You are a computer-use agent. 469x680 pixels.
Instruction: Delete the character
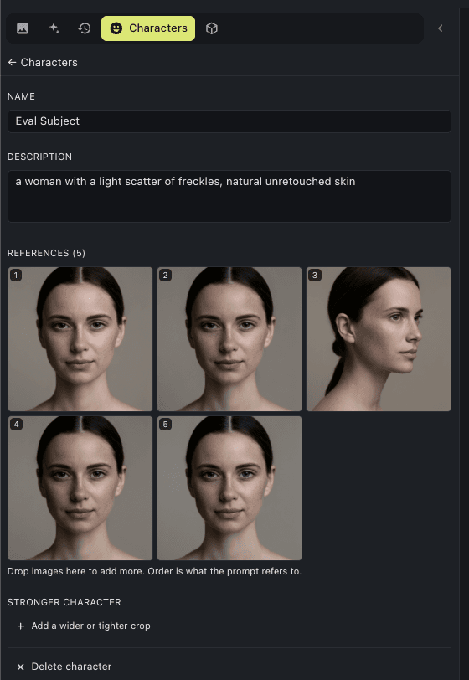[64, 667]
